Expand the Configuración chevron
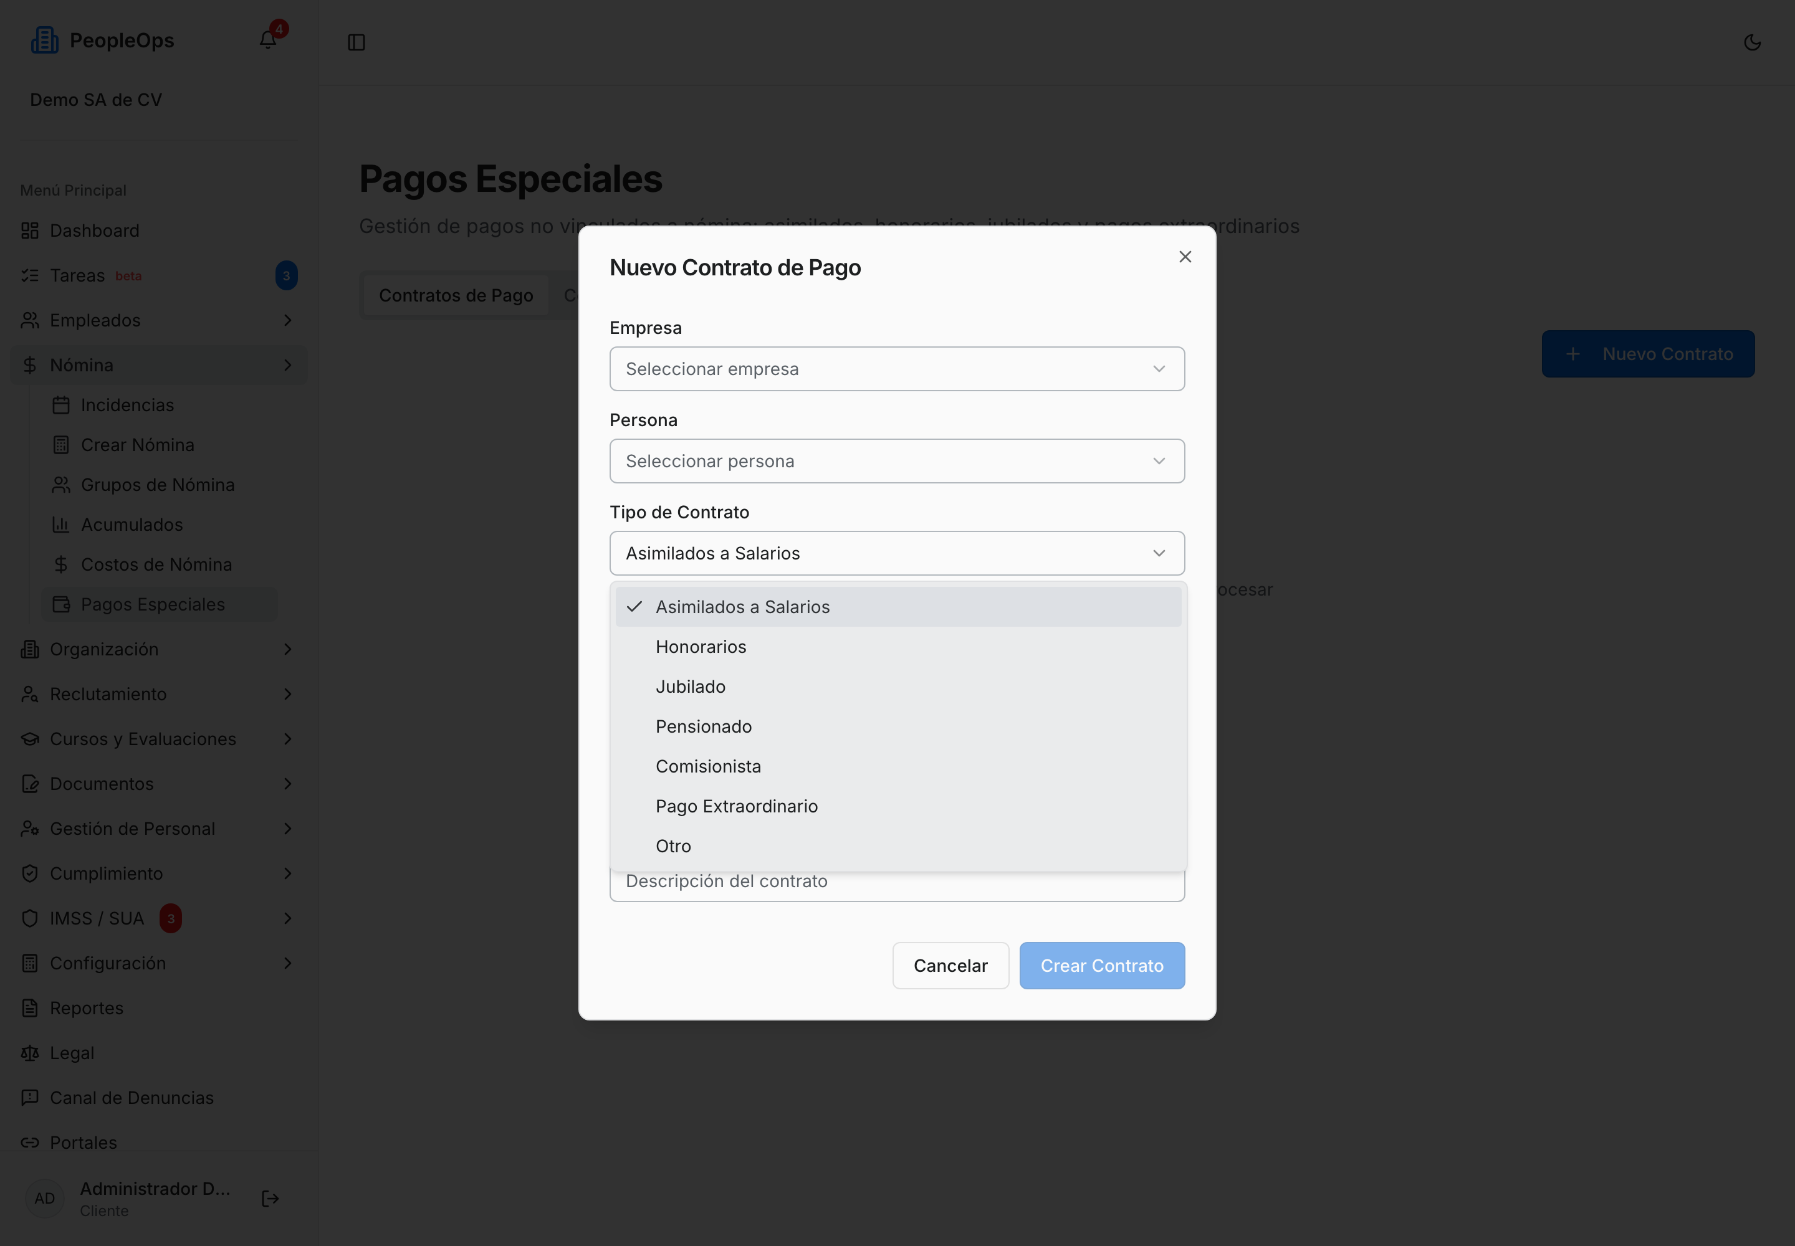Image resolution: width=1795 pixels, height=1246 pixels. pos(287,963)
